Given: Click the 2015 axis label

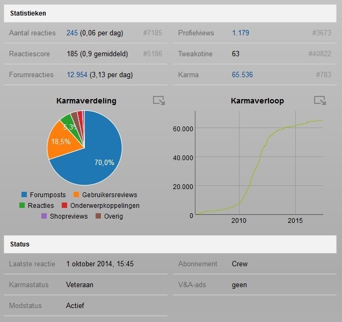Looking at the screenshot, I should tap(295, 221).
